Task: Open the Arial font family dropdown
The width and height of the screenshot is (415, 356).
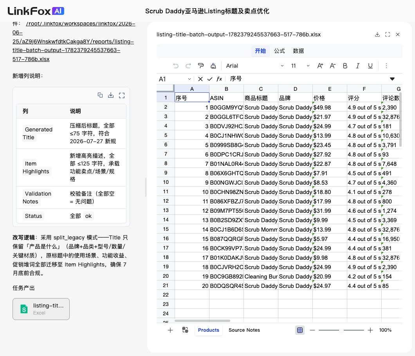Action: (254, 66)
